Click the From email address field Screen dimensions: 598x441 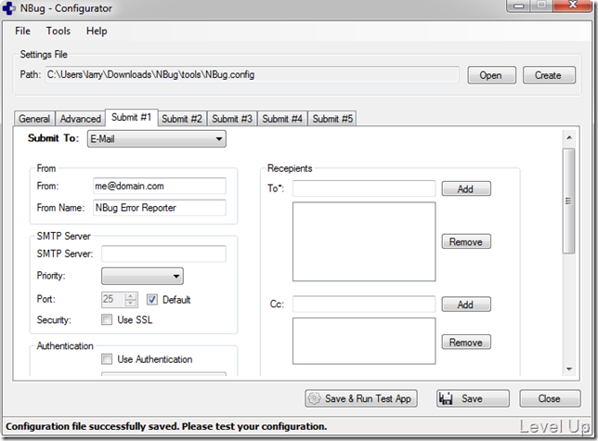pyautogui.click(x=160, y=186)
